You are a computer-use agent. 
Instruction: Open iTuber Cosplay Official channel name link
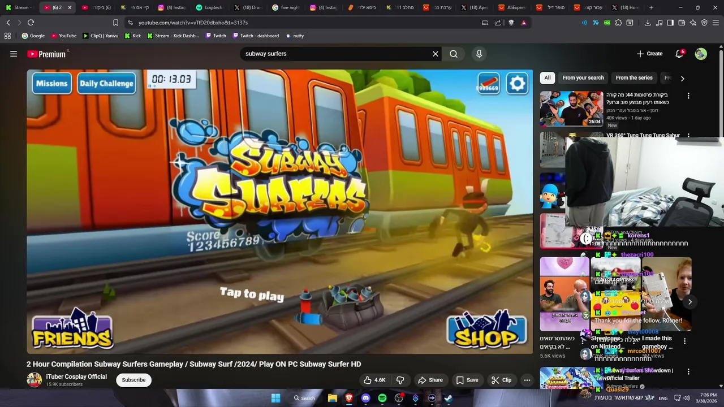tap(76, 376)
